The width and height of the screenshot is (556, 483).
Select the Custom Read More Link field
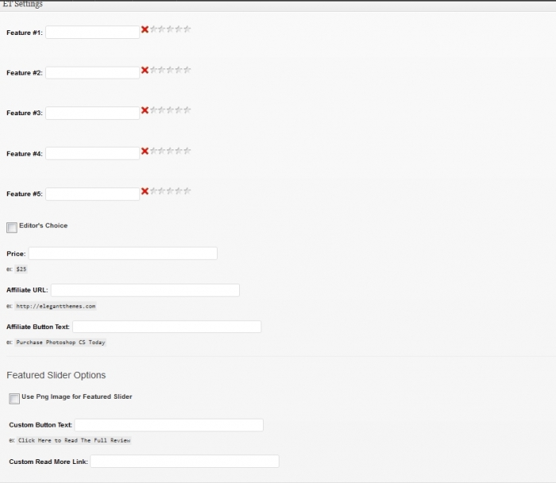pyautogui.click(x=184, y=462)
